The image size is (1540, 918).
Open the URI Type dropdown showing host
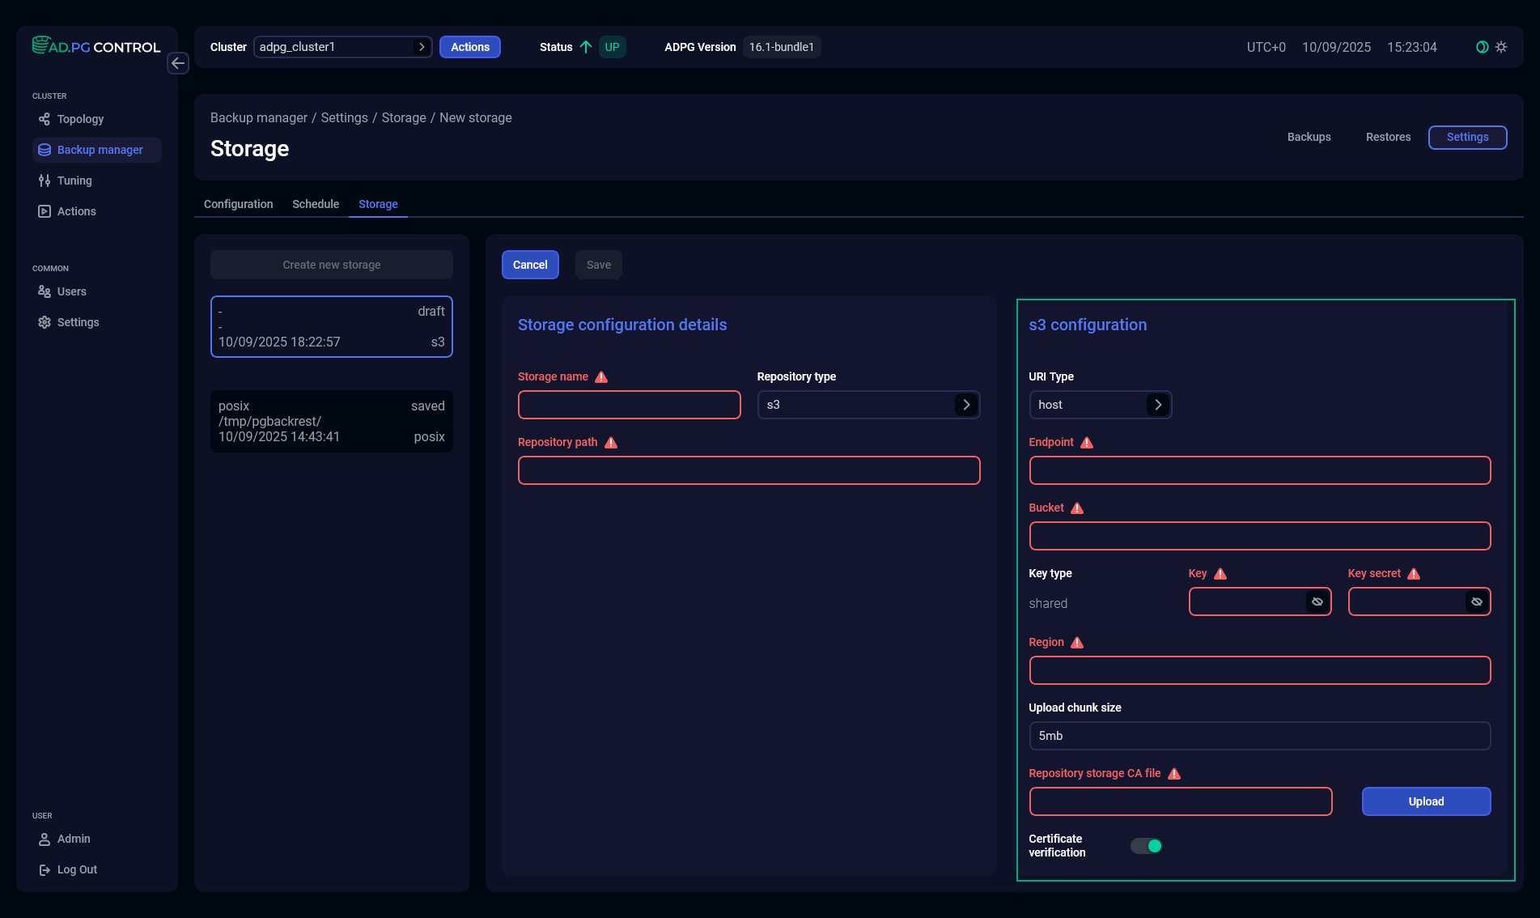tap(1158, 405)
